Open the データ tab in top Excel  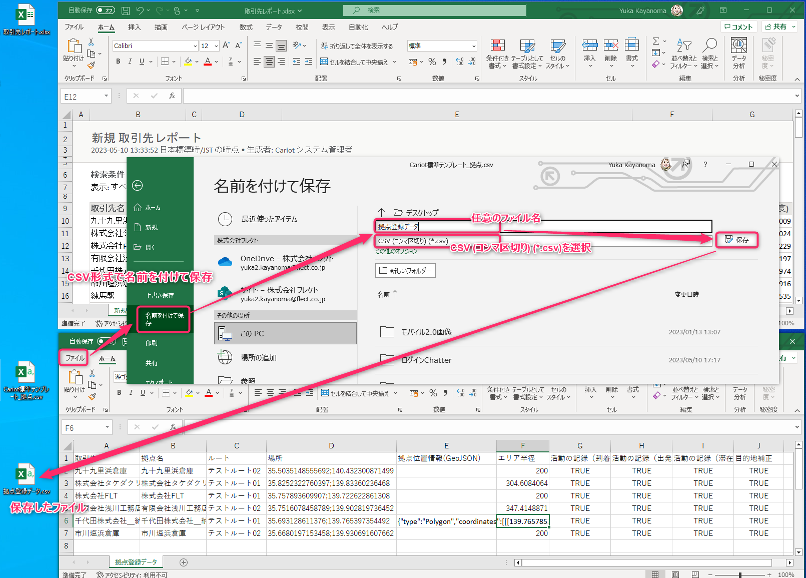point(274,27)
